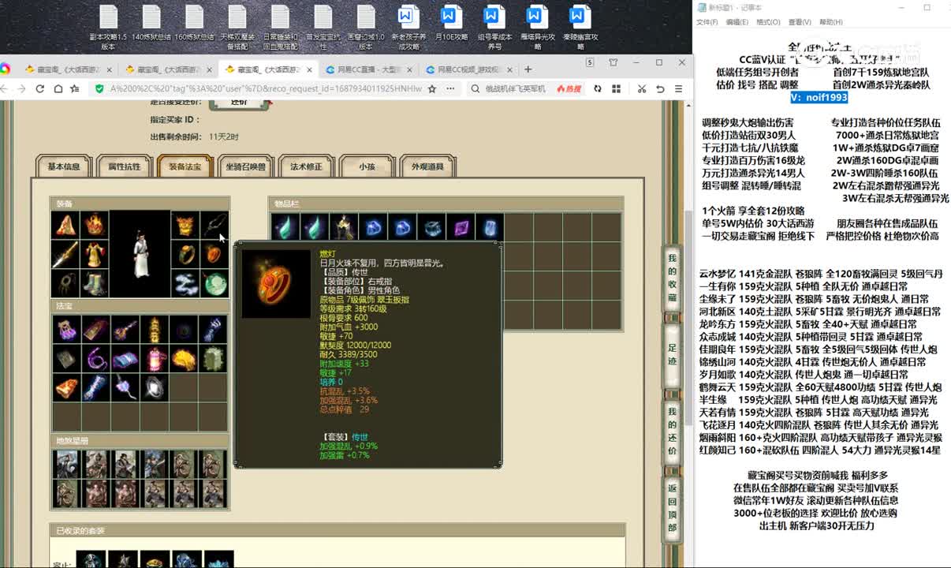Open Notepad 格式(O) menu
The width and height of the screenshot is (951, 568).
(768, 22)
